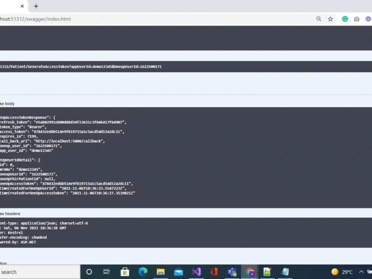Open Task View from the taskbar

[x=106, y=272]
